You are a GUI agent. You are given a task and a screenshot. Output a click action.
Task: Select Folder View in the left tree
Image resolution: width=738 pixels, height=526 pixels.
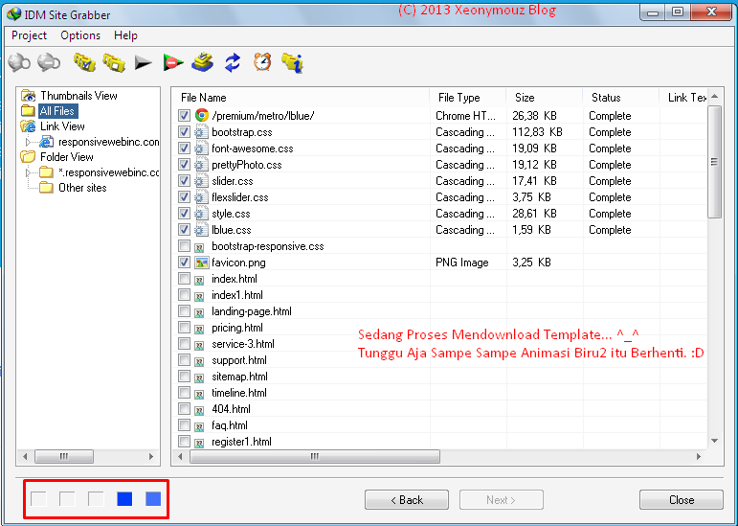point(67,157)
